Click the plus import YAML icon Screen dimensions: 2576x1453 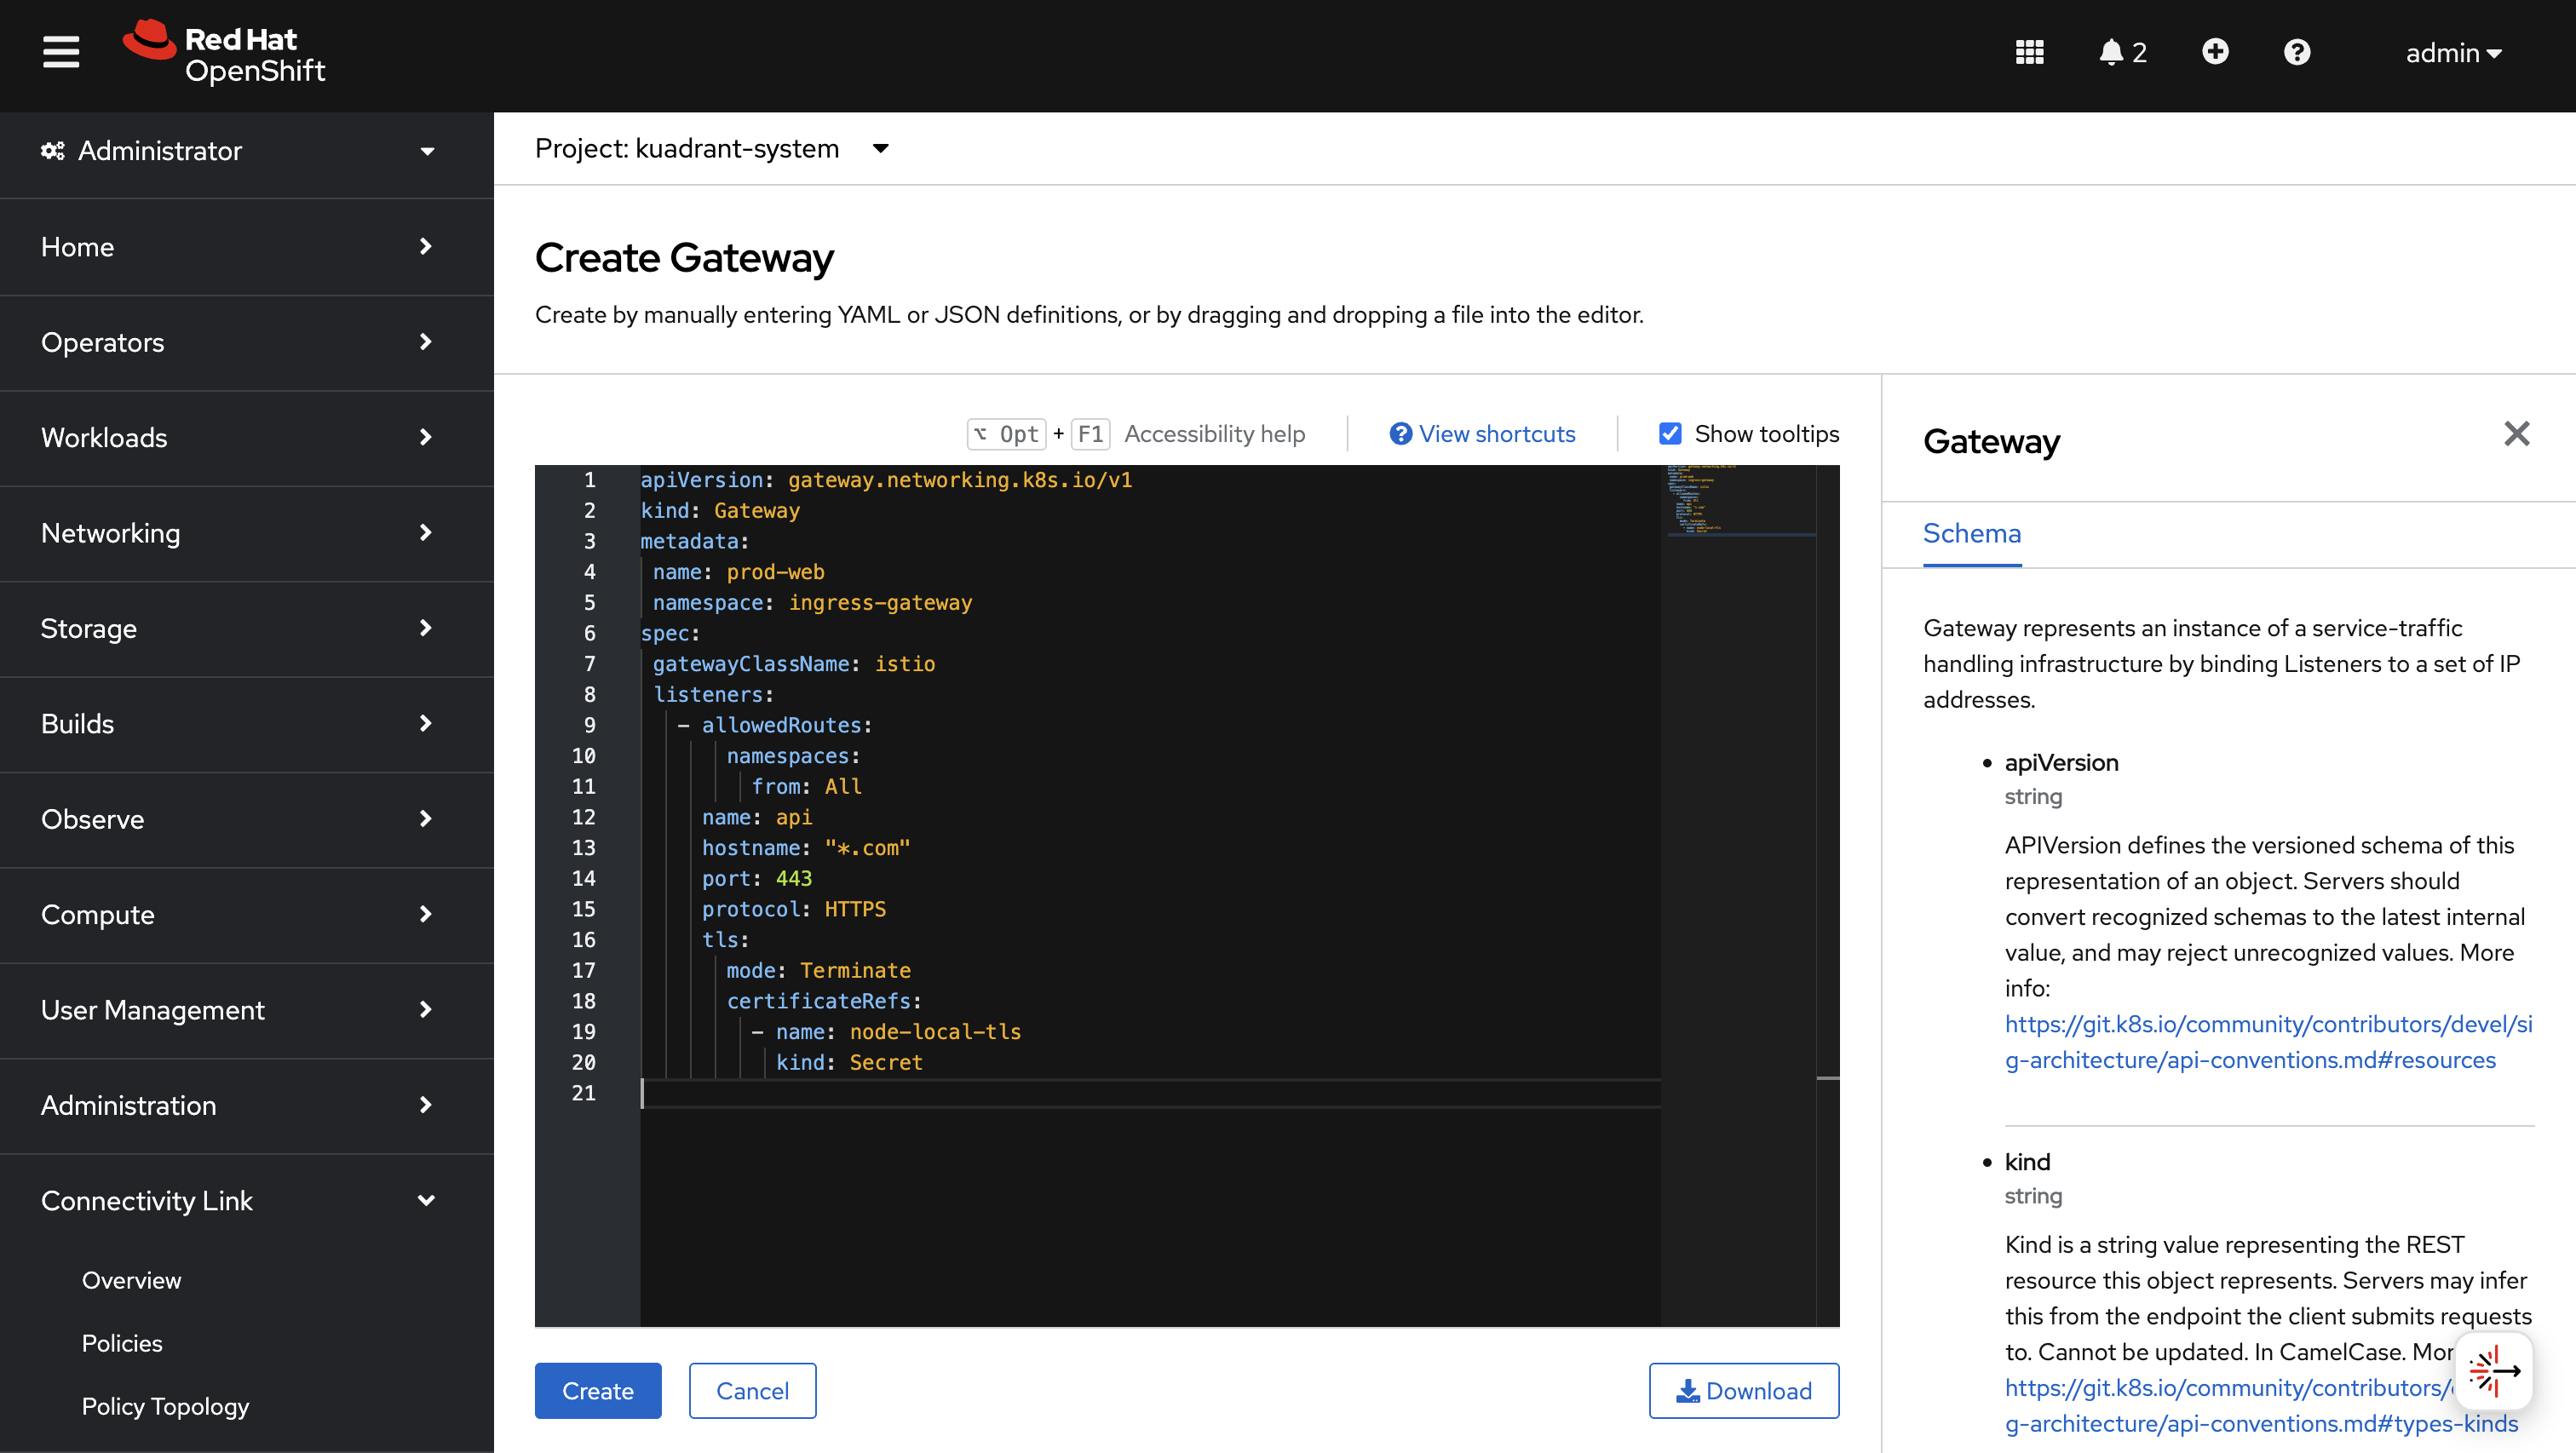(x=2215, y=52)
